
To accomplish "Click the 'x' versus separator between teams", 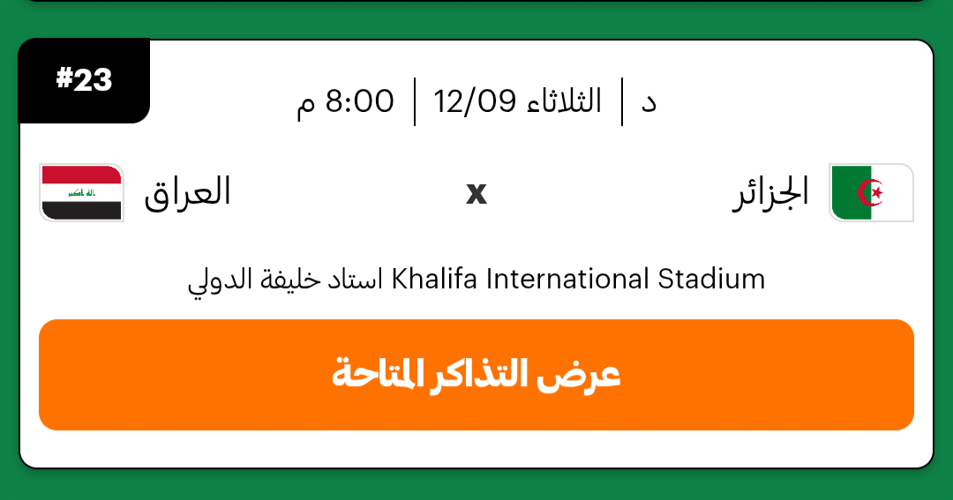I will (x=476, y=193).
